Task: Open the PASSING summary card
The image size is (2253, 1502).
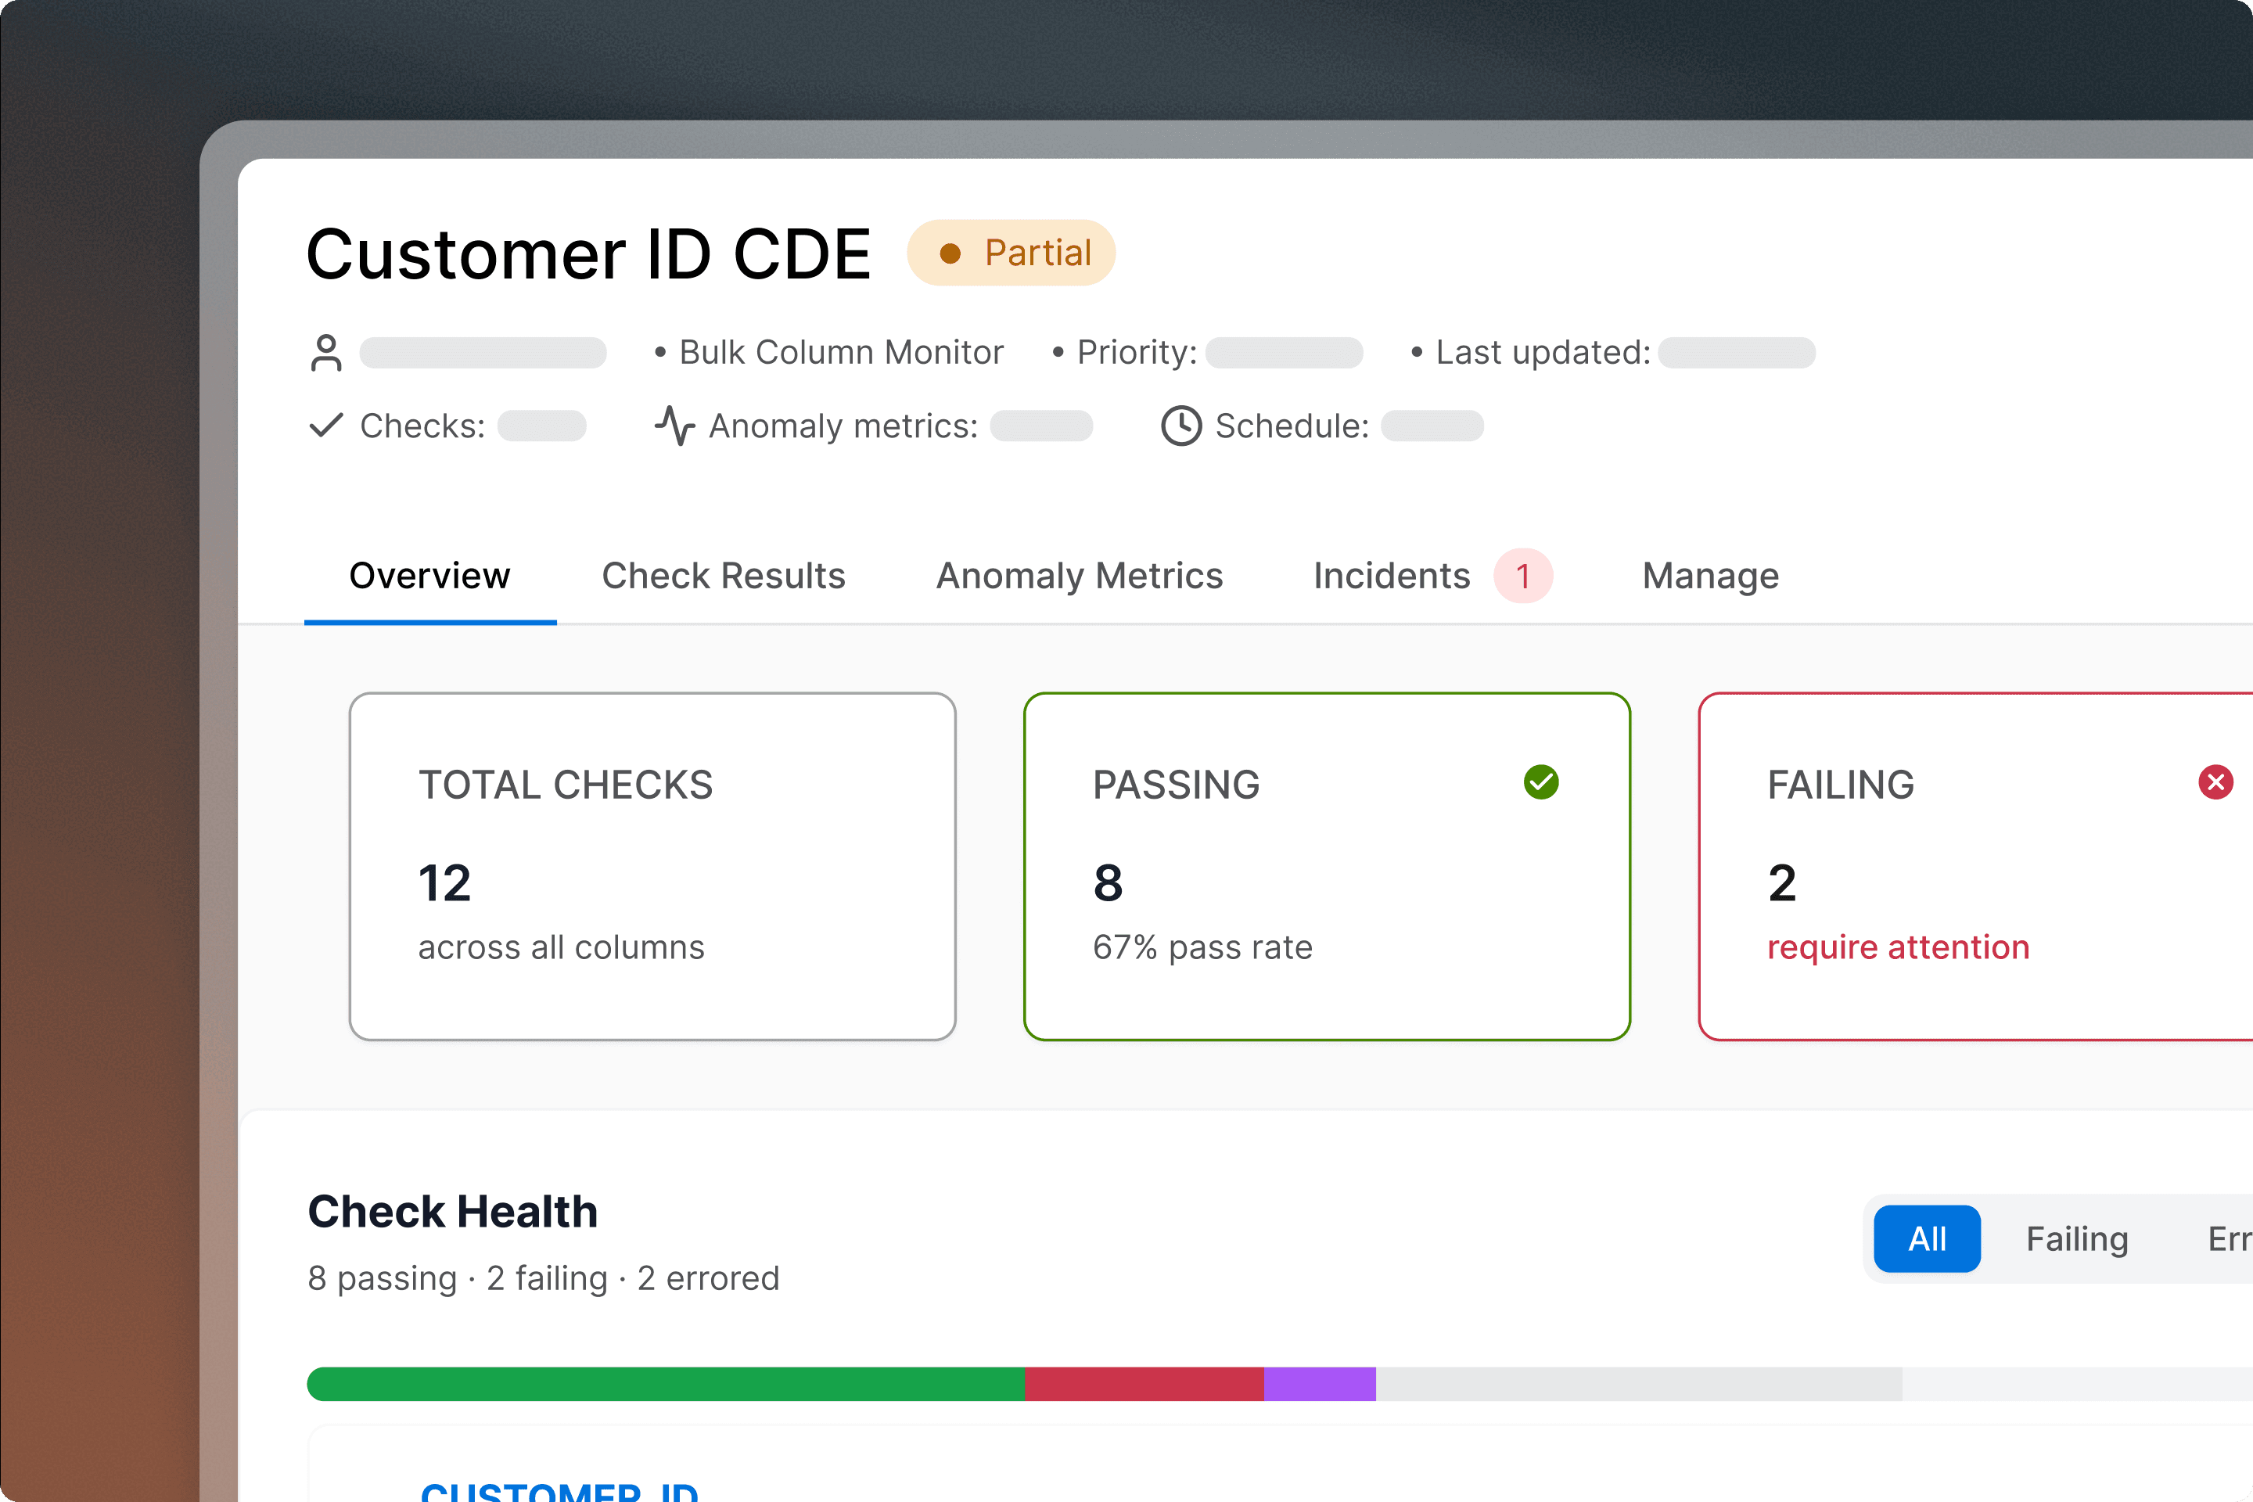Action: coord(1327,866)
